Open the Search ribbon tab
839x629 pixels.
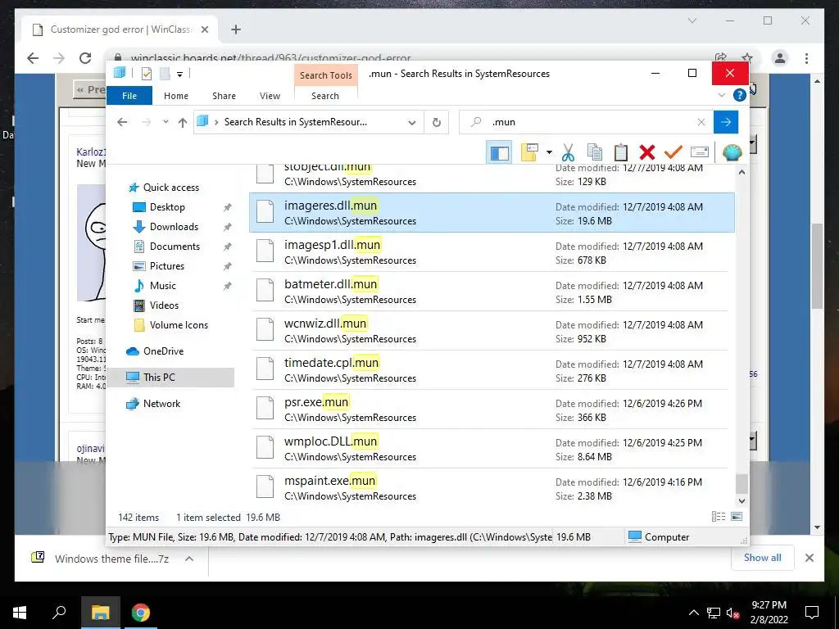click(x=325, y=96)
